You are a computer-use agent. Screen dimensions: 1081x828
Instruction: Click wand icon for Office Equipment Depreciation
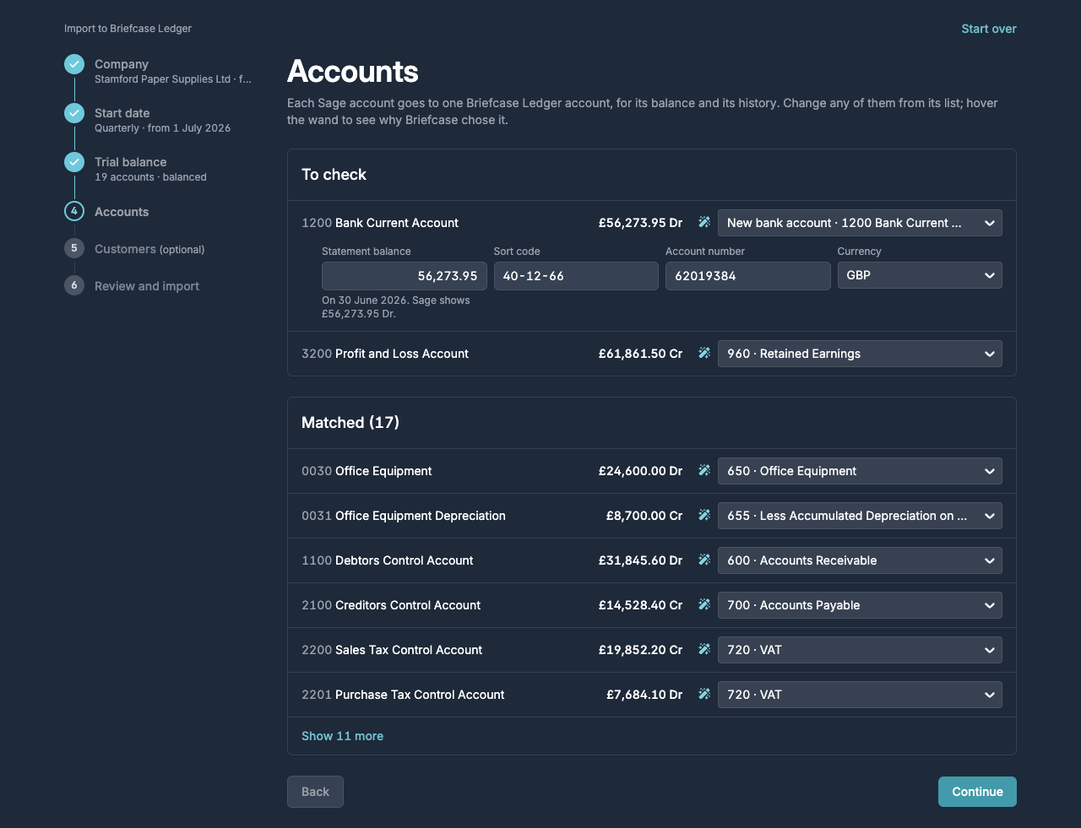(x=703, y=516)
